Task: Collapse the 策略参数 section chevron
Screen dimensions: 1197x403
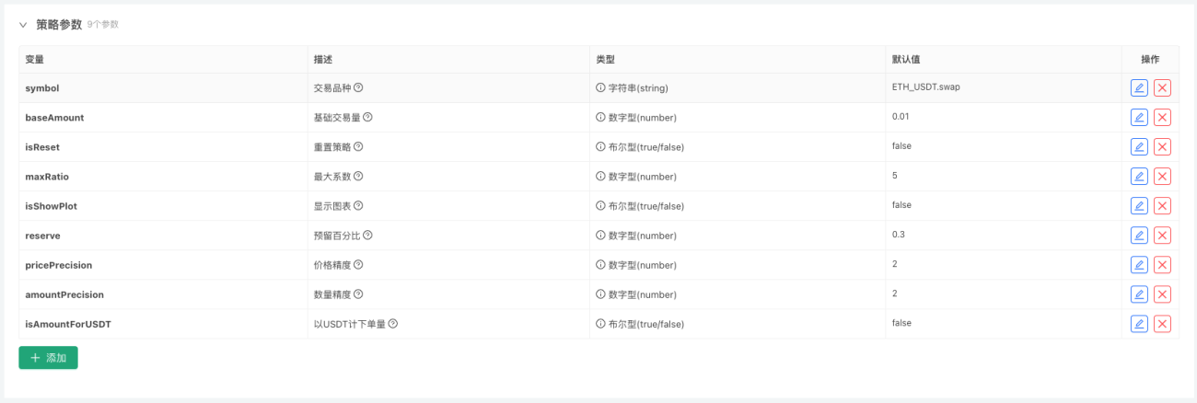Action: 23,25
